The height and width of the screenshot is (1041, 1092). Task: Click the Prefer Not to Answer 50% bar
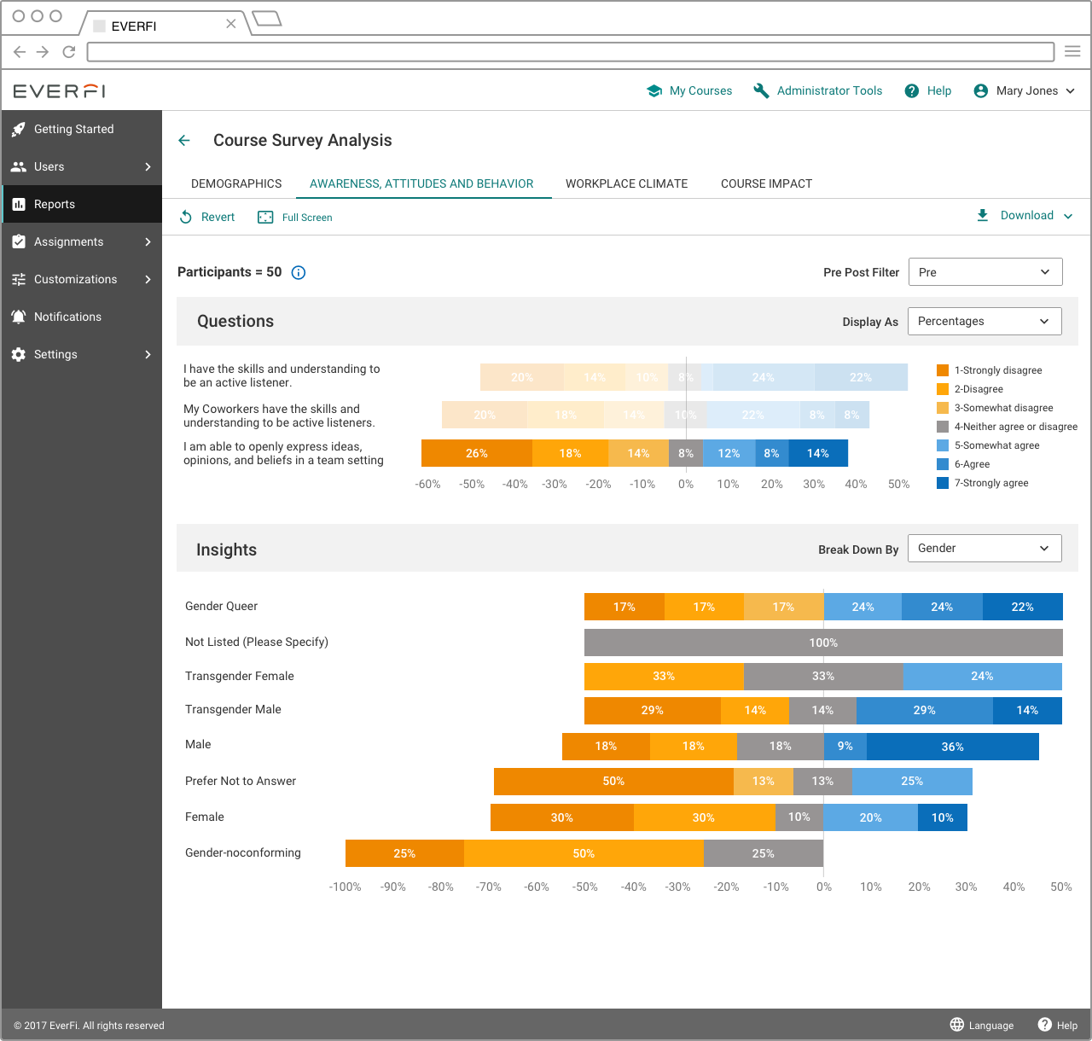point(613,782)
